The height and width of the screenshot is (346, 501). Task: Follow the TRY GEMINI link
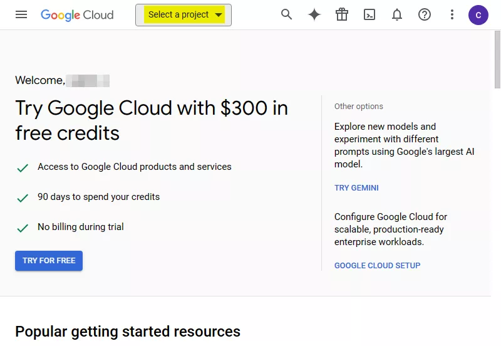(x=356, y=187)
